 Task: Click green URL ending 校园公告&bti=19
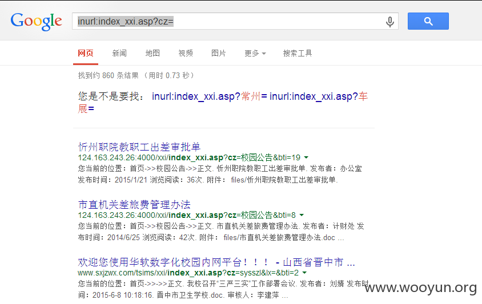point(189,157)
